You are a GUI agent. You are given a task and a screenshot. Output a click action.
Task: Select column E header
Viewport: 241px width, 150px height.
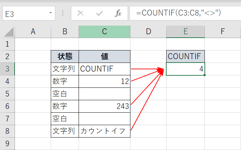(185, 31)
